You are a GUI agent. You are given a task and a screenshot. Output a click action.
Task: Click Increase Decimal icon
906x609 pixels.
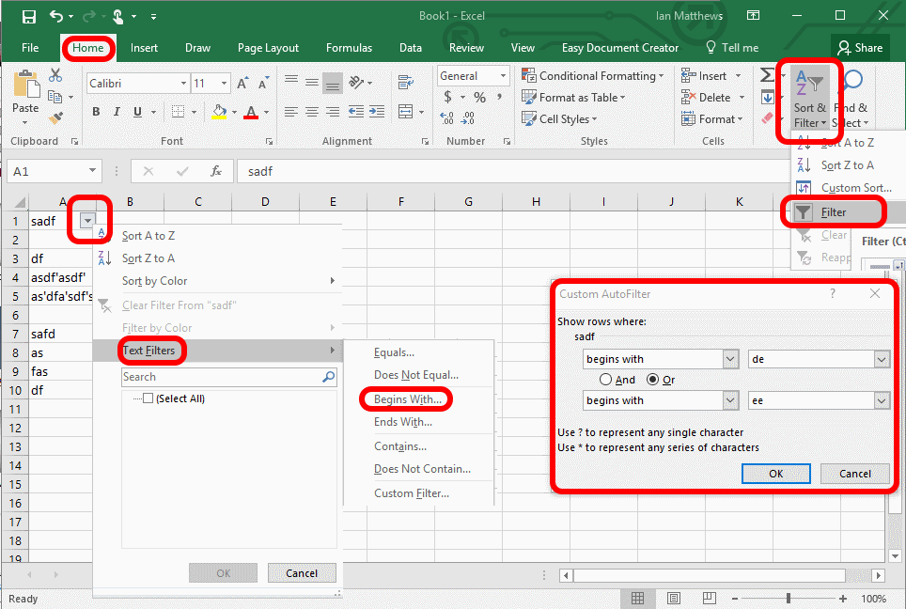tap(446, 118)
